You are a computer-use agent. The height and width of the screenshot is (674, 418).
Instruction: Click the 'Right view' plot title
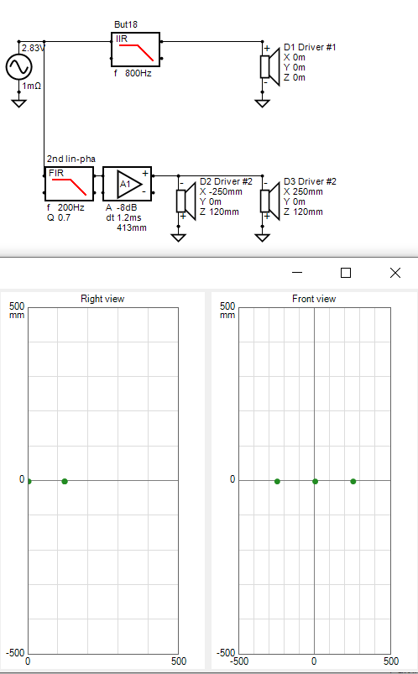point(102,299)
